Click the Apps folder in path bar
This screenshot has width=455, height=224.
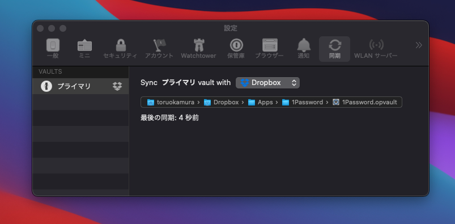pyautogui.click(x=260, y=102)
